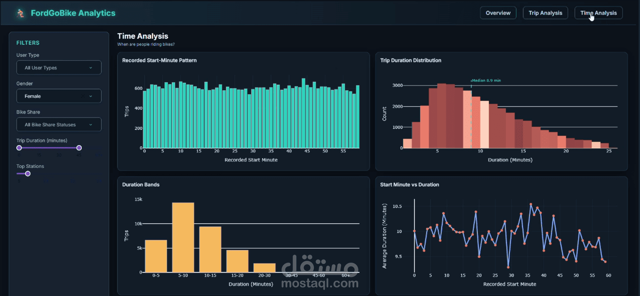Click the Gender filter label
The image size is (640, 296).
(24, 83)
